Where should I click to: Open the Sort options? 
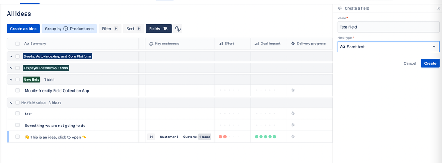(133, 29)
